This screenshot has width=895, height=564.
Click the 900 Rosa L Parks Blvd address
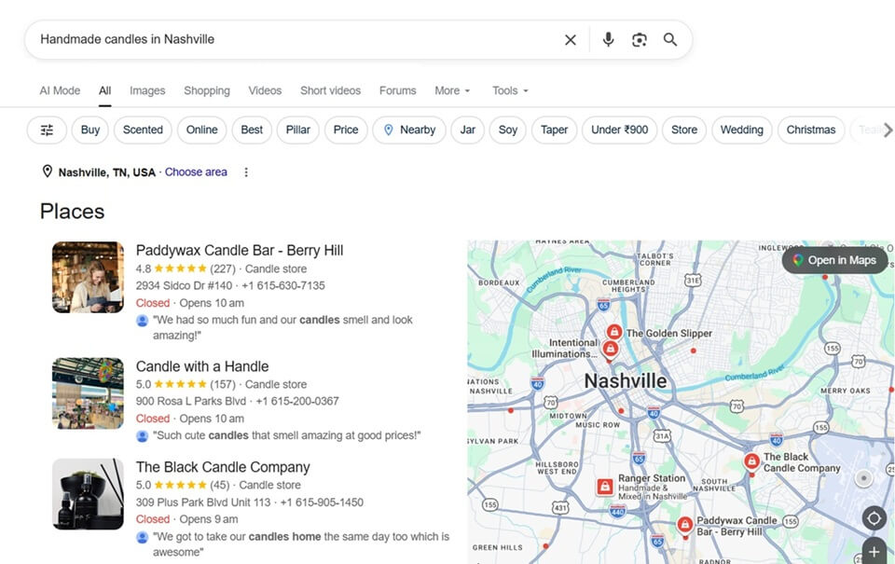190,401
